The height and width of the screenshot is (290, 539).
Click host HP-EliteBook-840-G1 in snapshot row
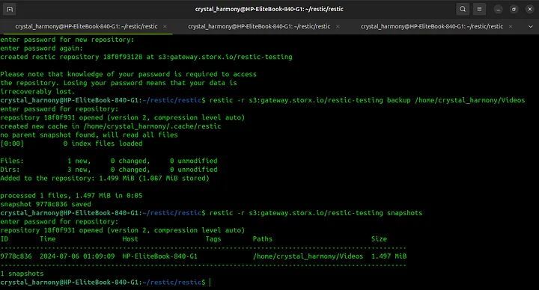(x=160, y=256)
